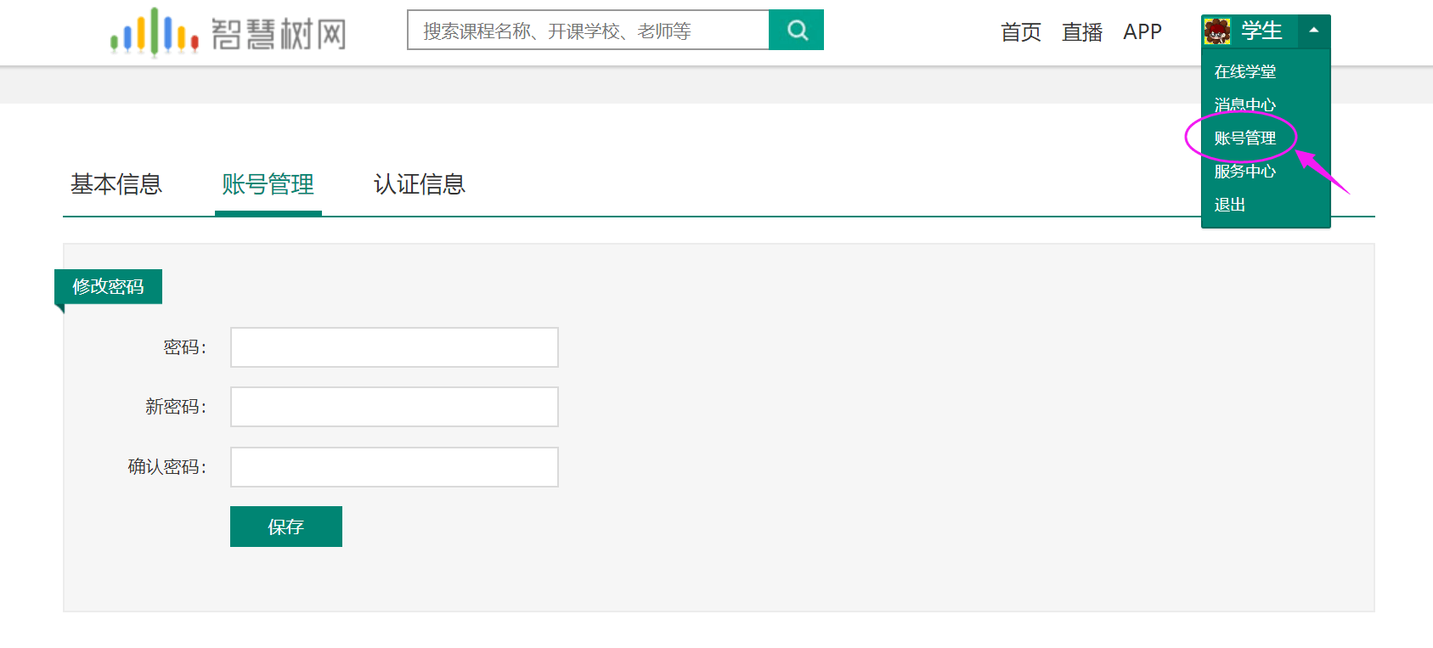Switch to the 基本信息 tab

click(116, 184)
